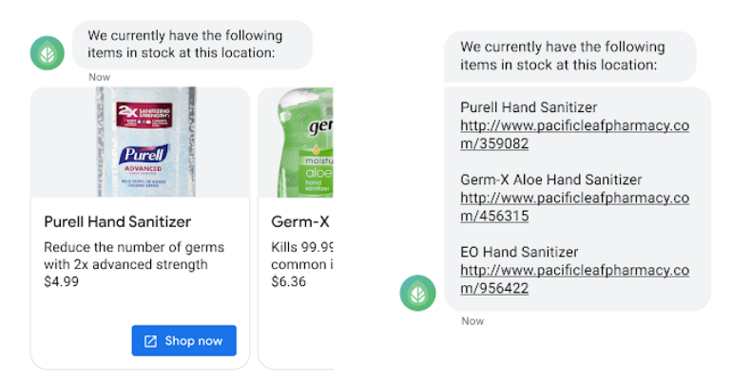Select the Purell Hand Sanitizer card title

[118, 222]
